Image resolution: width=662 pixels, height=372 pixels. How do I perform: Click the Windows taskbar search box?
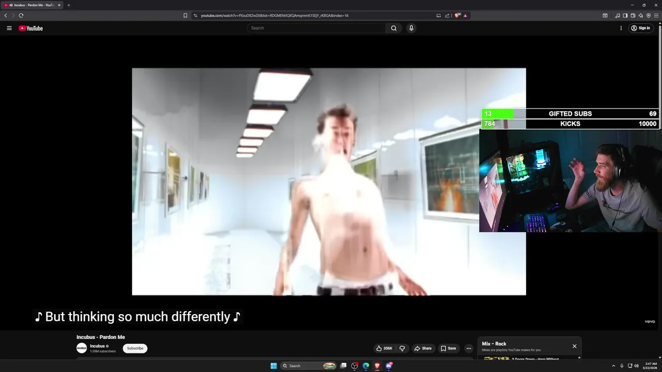[x=309, y=366]
